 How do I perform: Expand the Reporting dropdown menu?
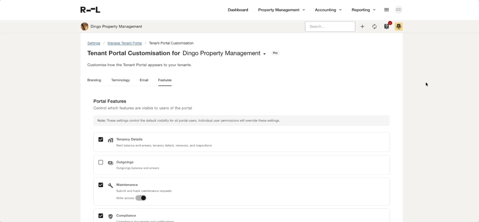point(363,10)
